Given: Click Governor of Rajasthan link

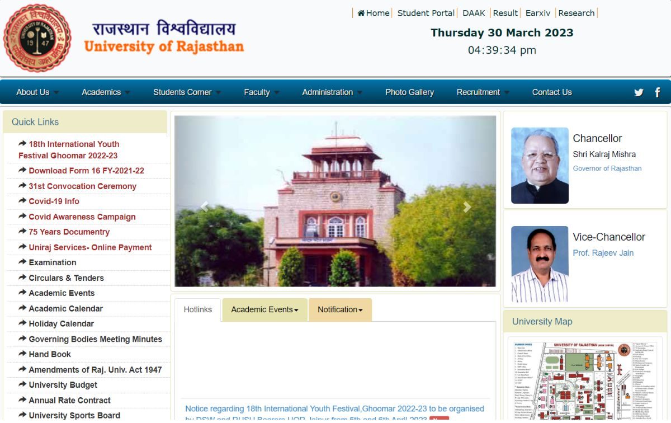Looking at the screenshot, I should point(607,168).
